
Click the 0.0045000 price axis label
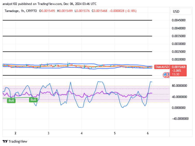179,20
